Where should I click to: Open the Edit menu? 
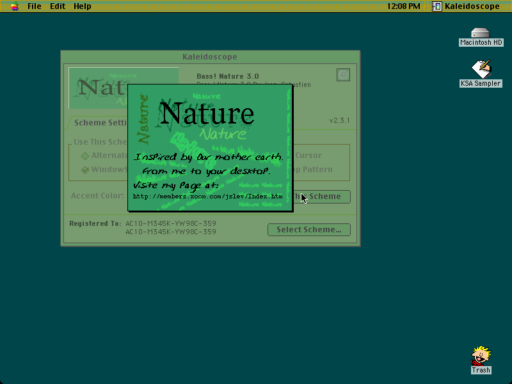(58, 6)
